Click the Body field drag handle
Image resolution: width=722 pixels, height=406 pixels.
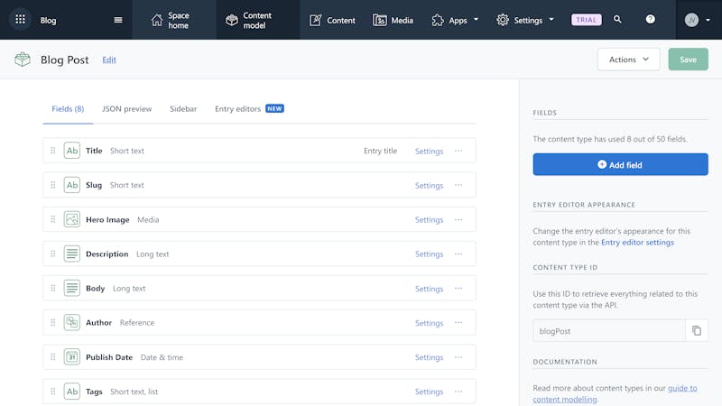point(53,288)
